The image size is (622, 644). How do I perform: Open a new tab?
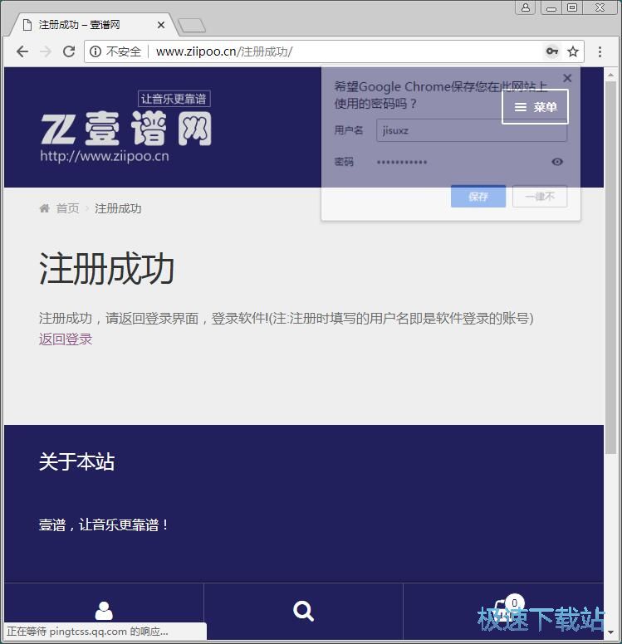[192, 26]
